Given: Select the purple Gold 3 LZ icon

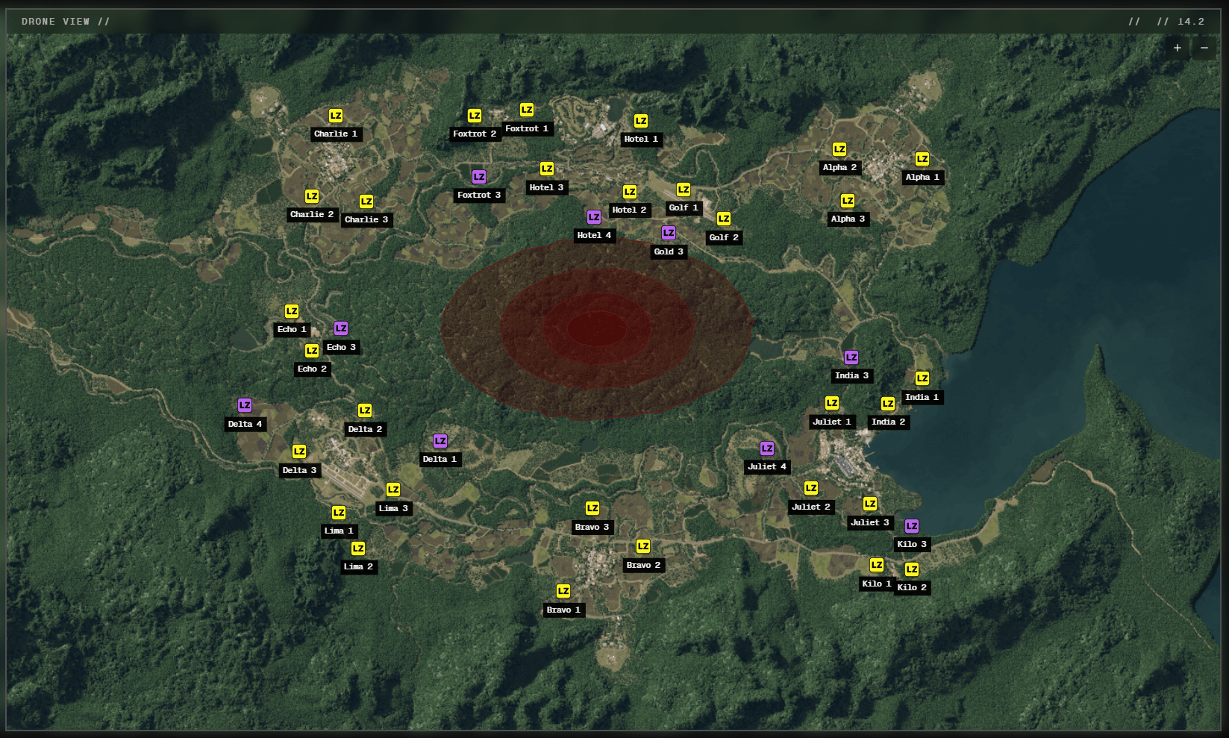Looking at the screenshot, I should tap(669, 233).
